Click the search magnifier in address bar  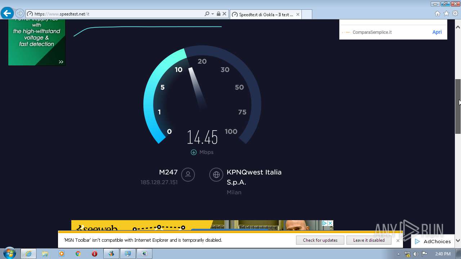(207, 14)
